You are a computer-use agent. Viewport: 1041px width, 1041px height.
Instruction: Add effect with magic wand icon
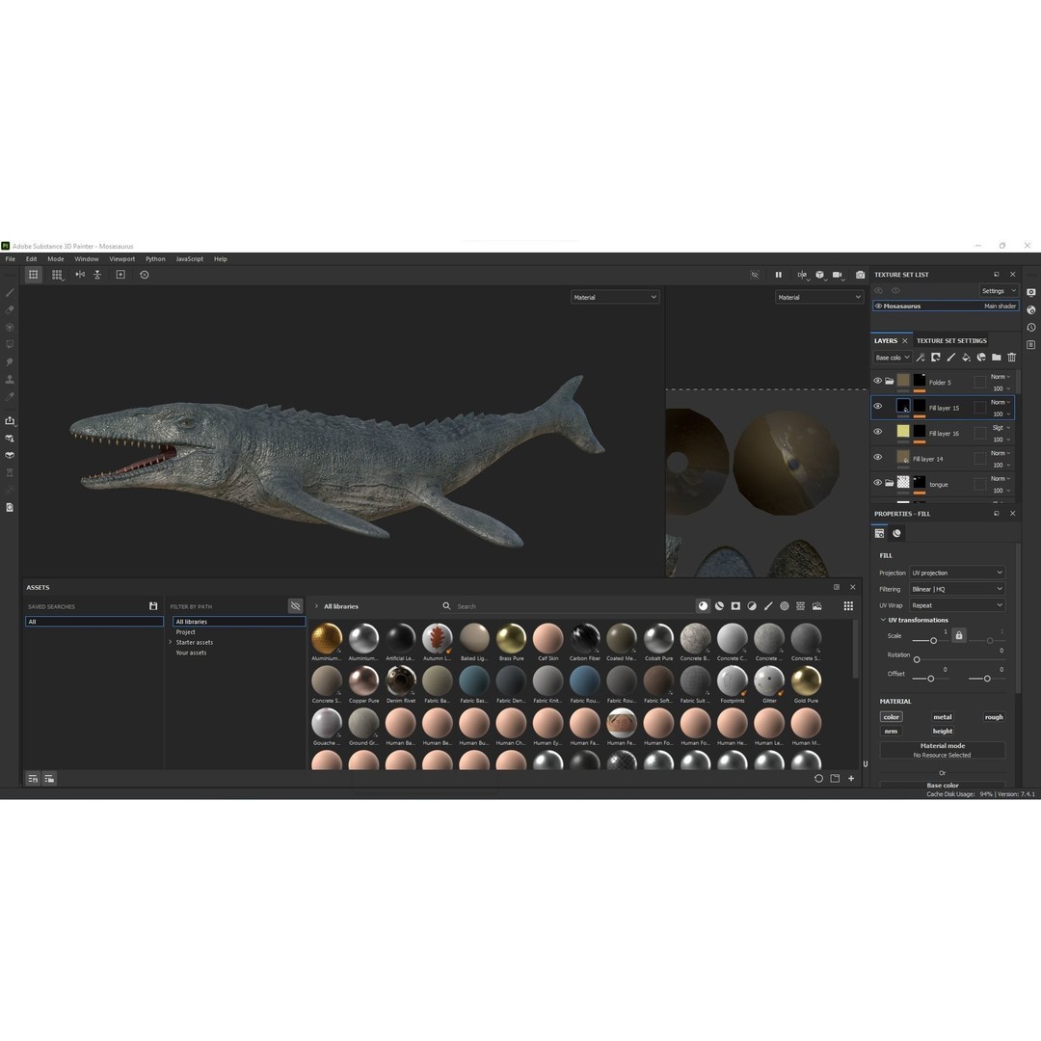[x=921, y=358]
